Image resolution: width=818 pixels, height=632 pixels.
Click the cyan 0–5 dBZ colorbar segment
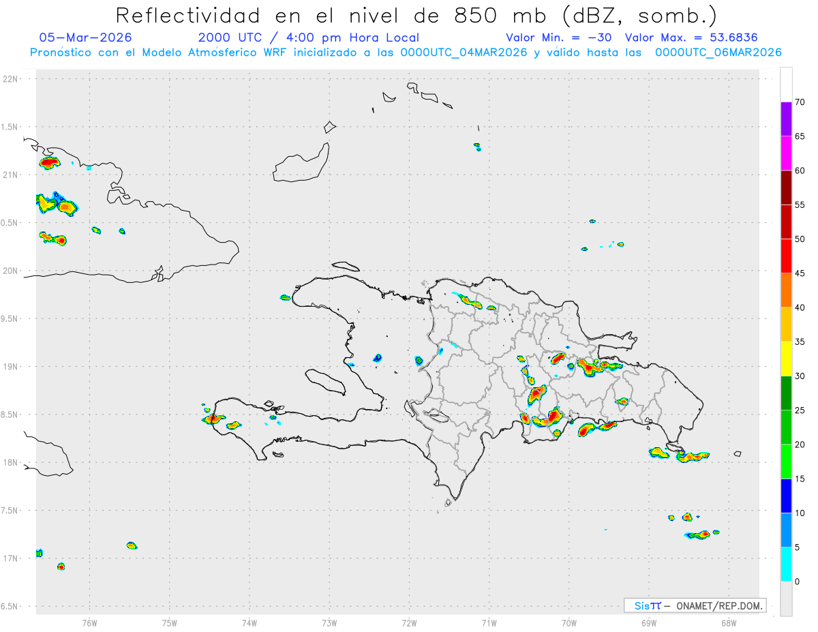(x=786, y=565)
